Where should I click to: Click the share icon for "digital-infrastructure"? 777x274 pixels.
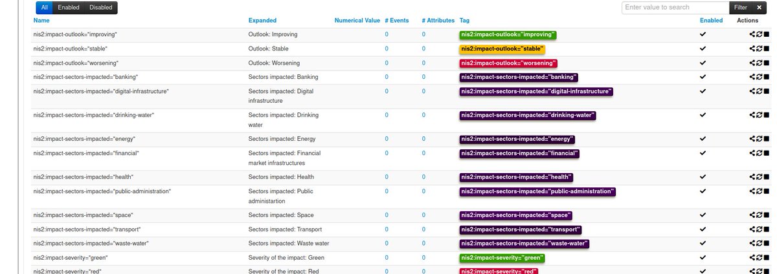coord(752,92)
